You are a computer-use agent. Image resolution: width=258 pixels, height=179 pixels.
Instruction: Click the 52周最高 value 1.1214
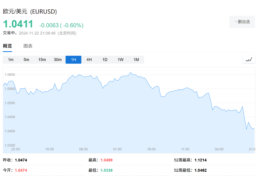[201, 160]
